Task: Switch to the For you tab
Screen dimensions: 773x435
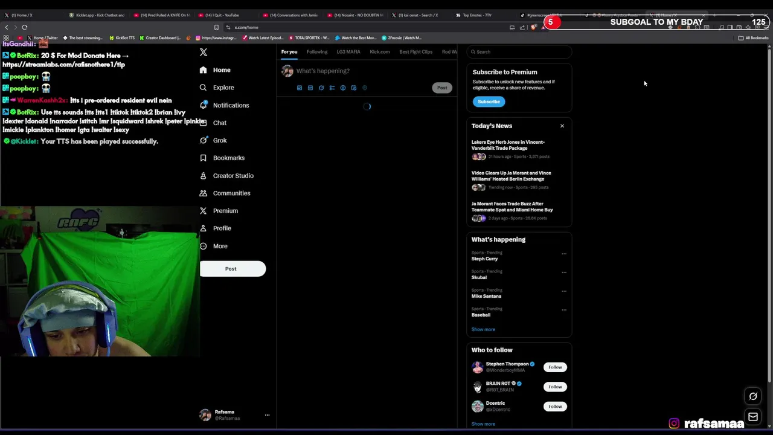Action: point(289,52)
